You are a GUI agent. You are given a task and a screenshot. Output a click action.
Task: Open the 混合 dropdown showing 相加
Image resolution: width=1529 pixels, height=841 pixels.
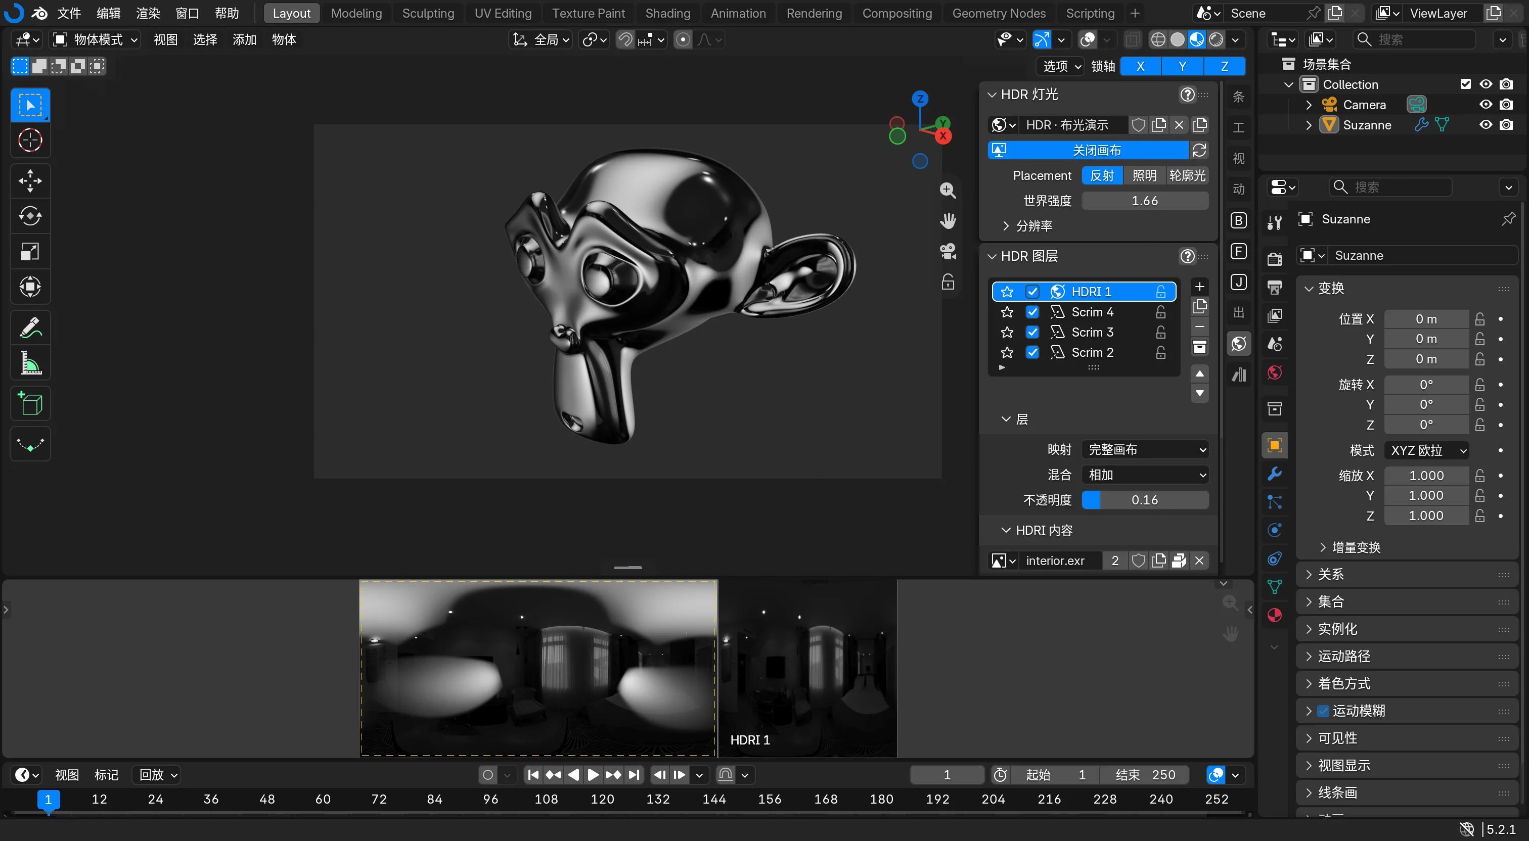1144,475
